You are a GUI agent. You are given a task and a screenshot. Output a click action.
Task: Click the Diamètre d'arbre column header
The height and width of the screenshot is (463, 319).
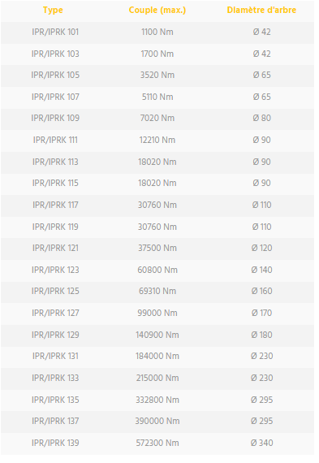[261, 11]
